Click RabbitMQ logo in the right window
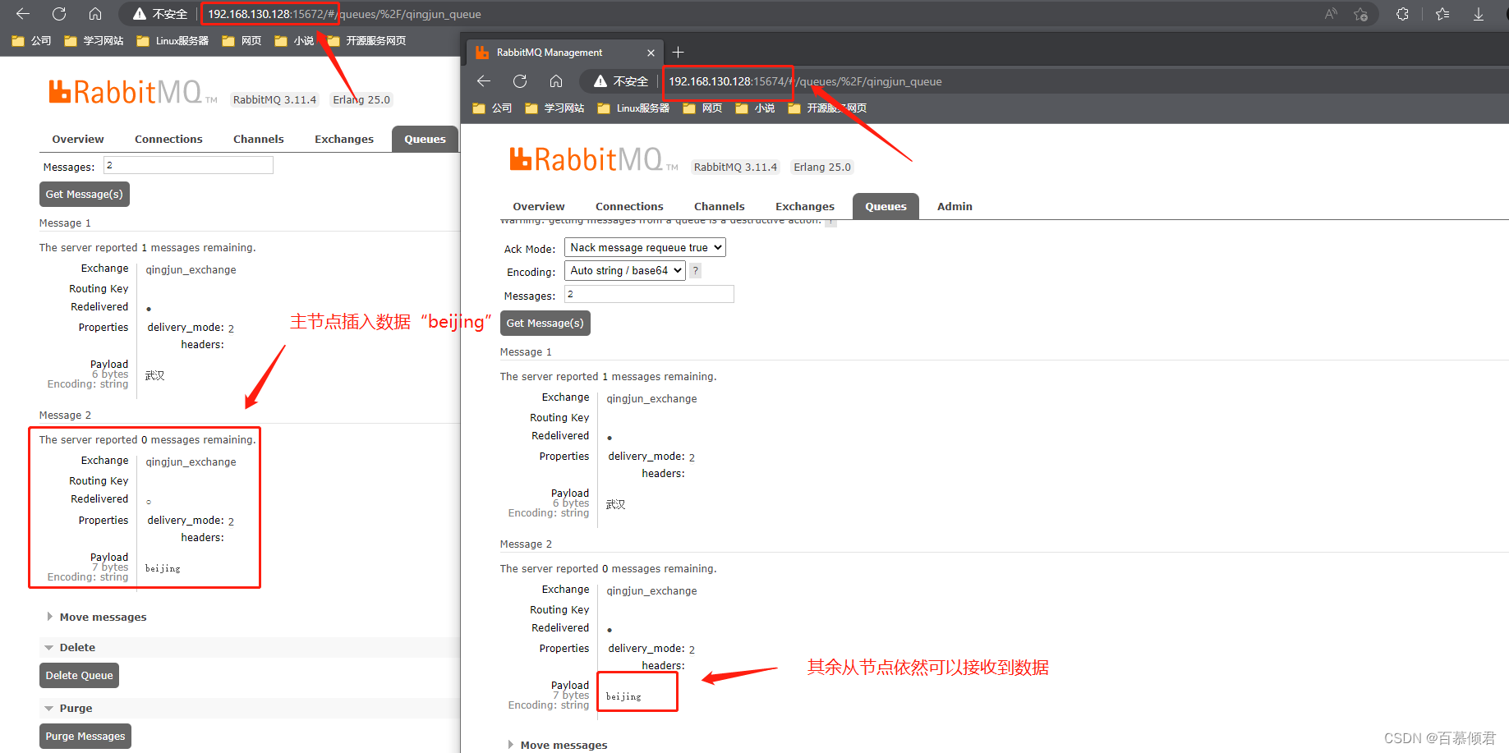1509x753 pixels. [593, 158]
